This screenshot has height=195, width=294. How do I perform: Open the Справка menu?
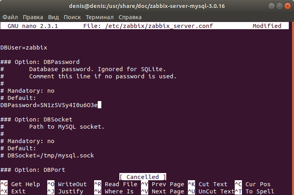pyautogui.click(x=130, y=17)
